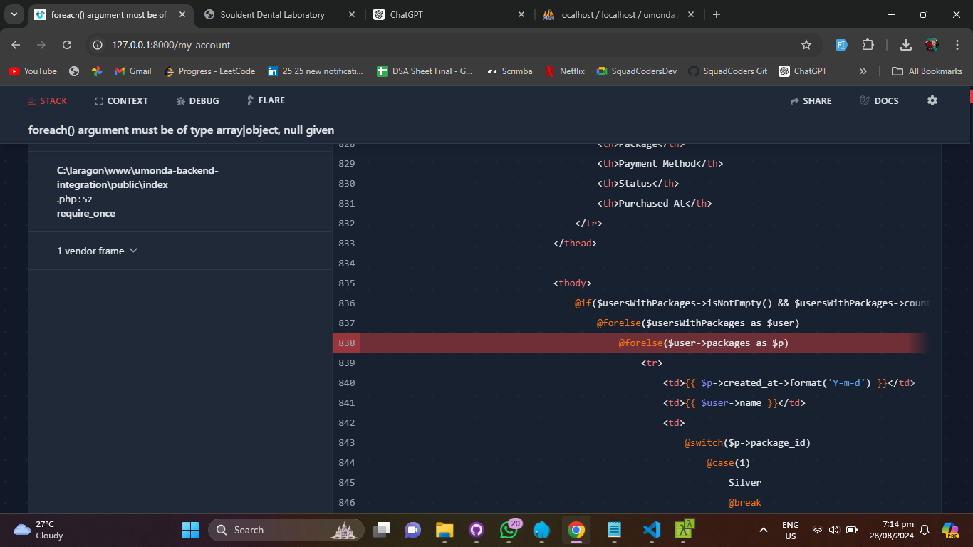Open Visual Studio Code from the taskbar

(651, 530)
